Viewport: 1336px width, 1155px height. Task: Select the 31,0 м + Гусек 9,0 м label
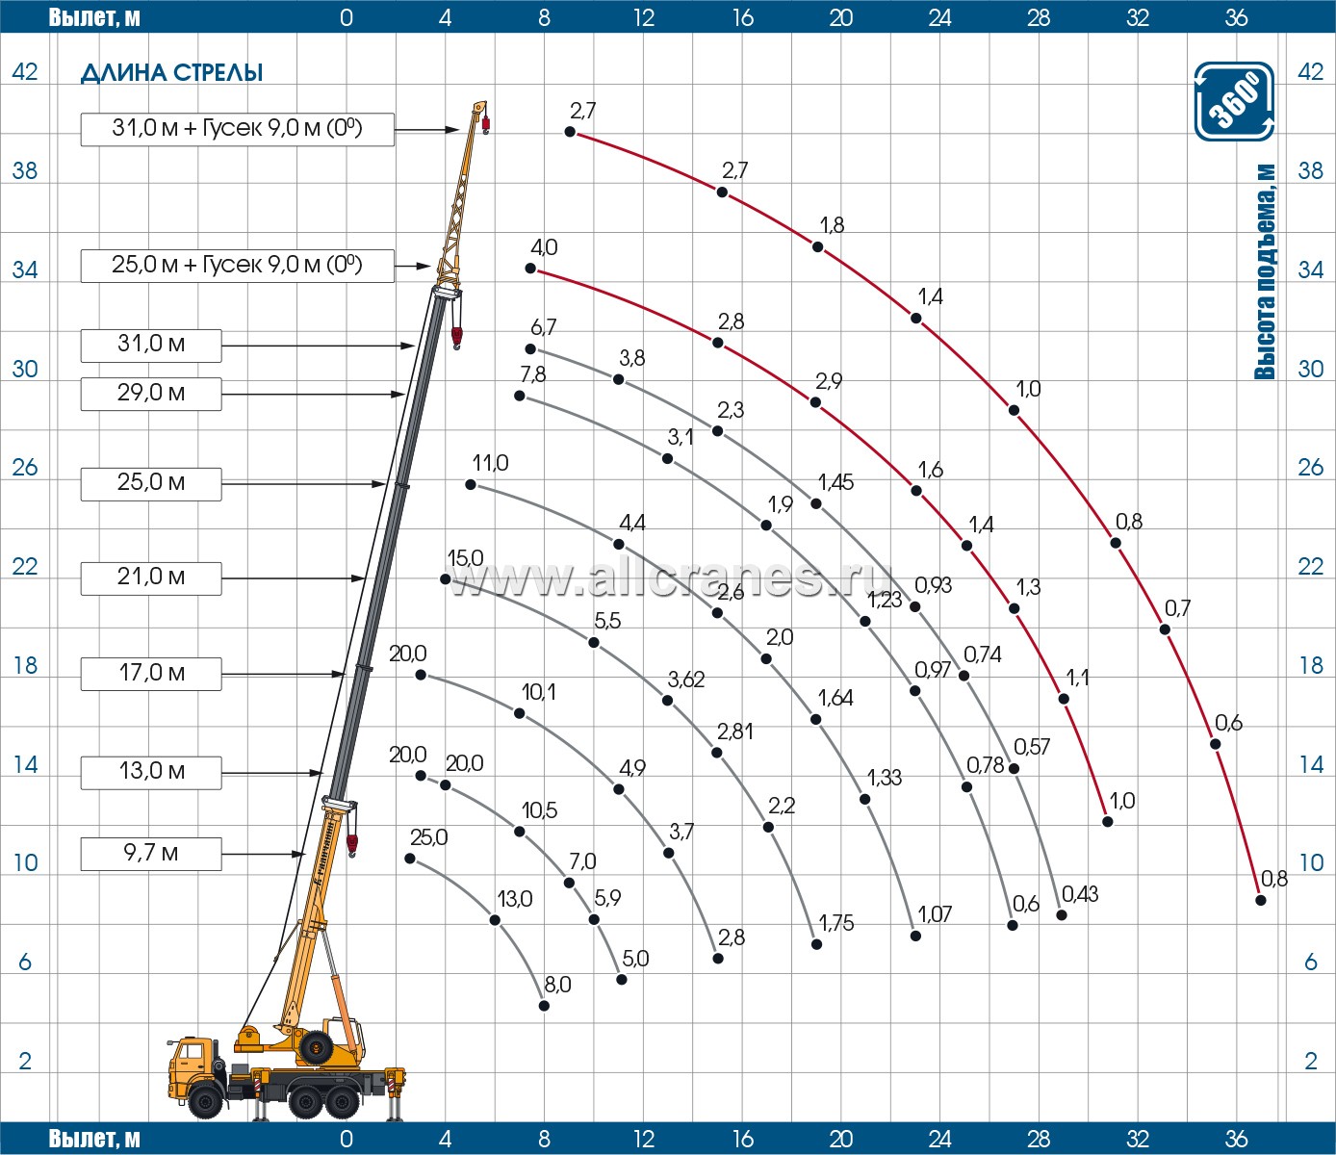(x=237, y=129)
